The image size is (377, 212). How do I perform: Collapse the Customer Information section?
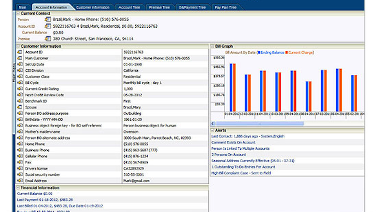point(18,46)
